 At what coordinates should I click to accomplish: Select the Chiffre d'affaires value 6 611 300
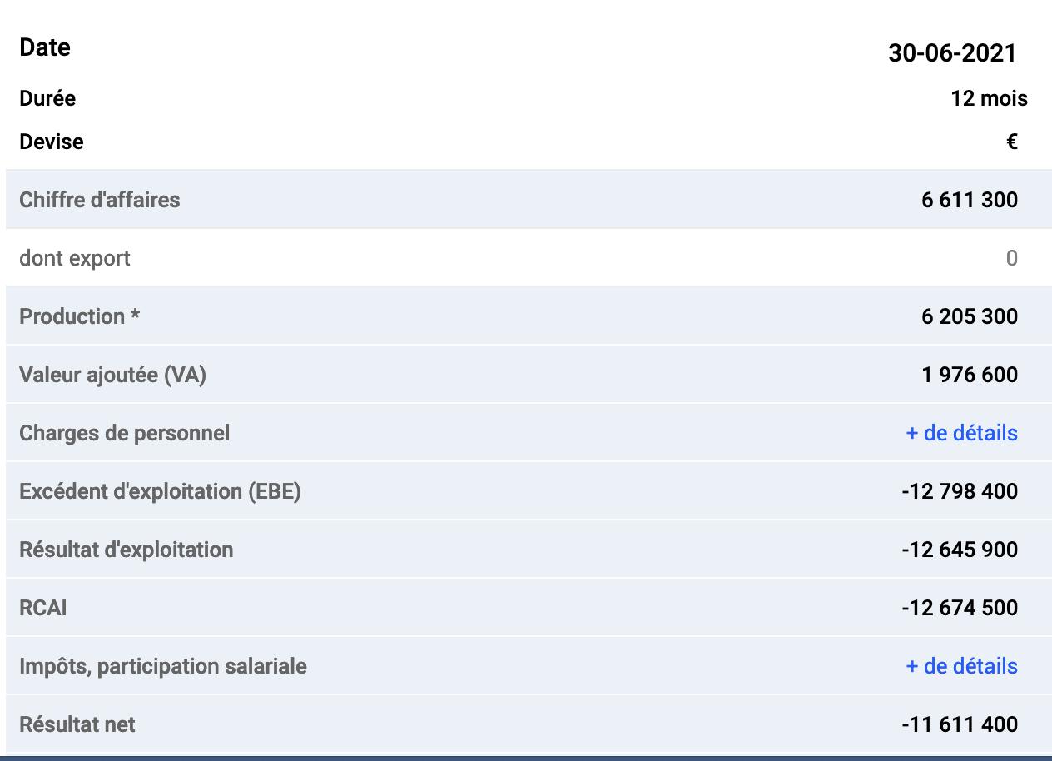tap(969, 200)
